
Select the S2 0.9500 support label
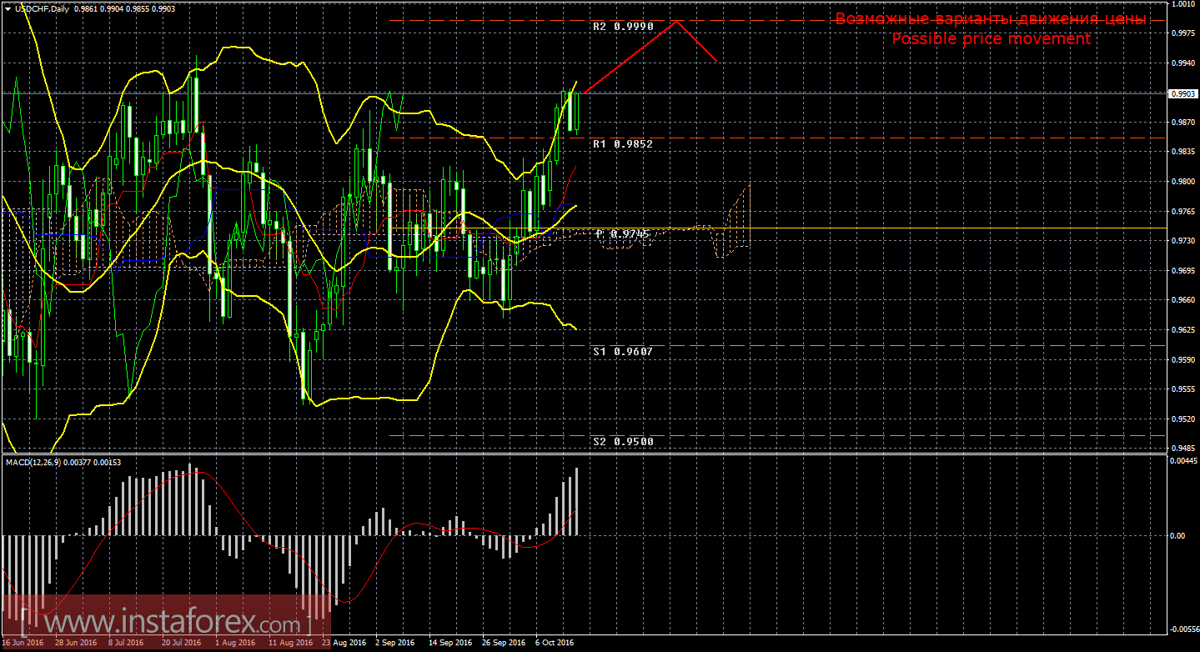tap(622, 442)
